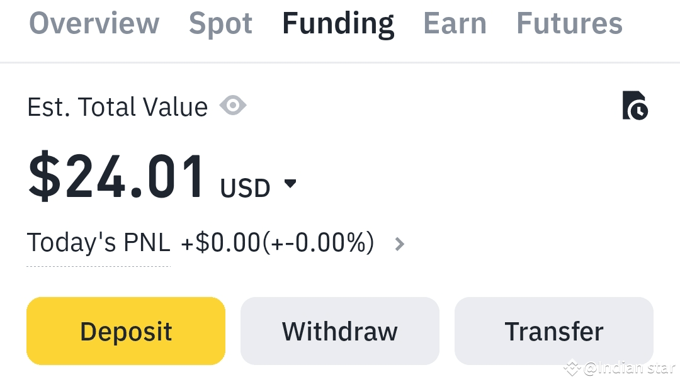Click the (+-0.00%) PNL percentage
The width and height of the screenshot is (680, 382).
coord(318,243)
